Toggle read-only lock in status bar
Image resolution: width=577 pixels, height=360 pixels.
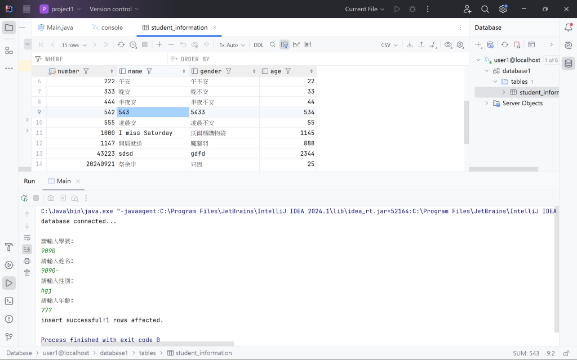[x=566, y=353]
